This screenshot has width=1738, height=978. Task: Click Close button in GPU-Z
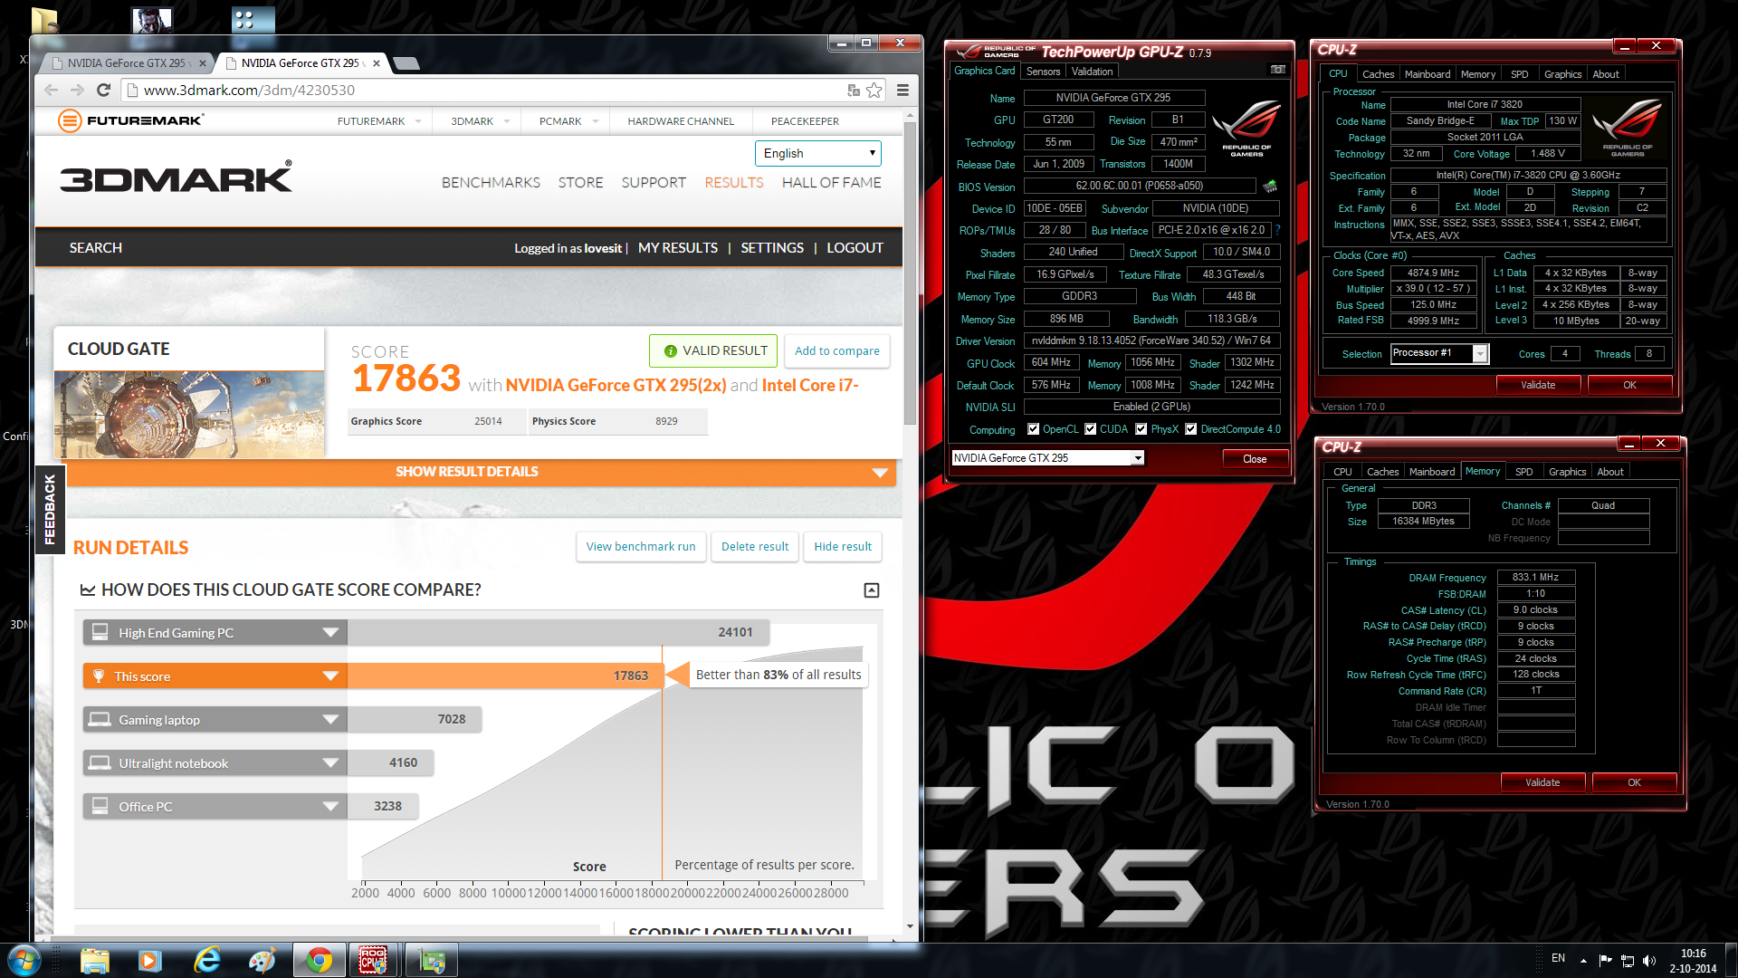[1255, 459]
